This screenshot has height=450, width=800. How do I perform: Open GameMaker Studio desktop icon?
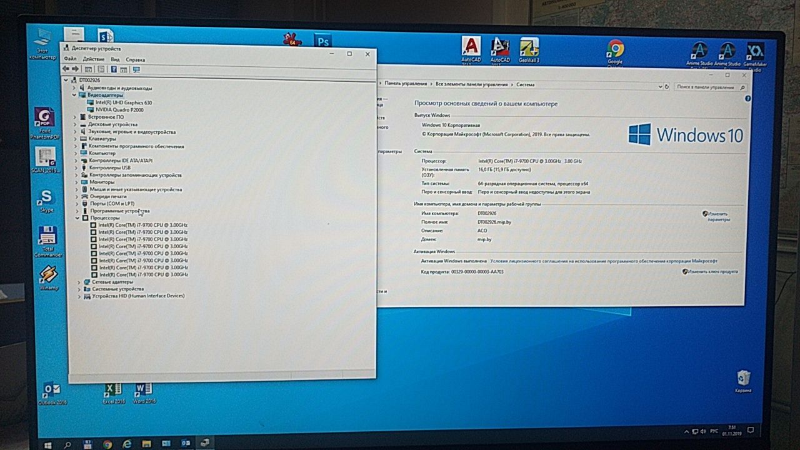coord(756,56)
